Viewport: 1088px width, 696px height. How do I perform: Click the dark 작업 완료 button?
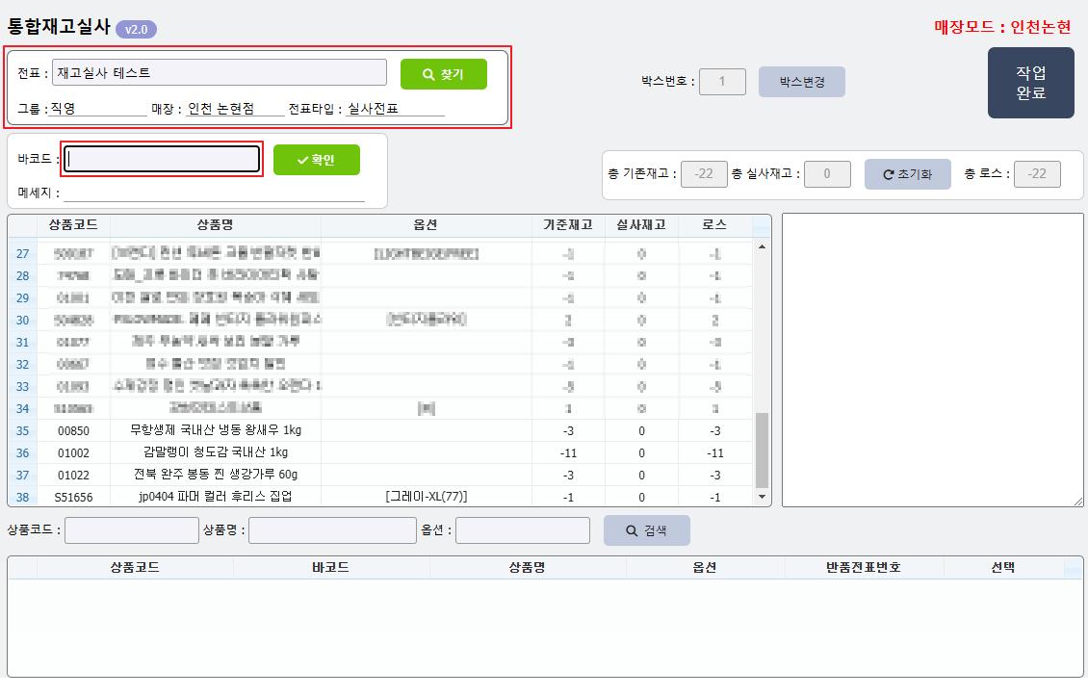(x=1030, y=83)
